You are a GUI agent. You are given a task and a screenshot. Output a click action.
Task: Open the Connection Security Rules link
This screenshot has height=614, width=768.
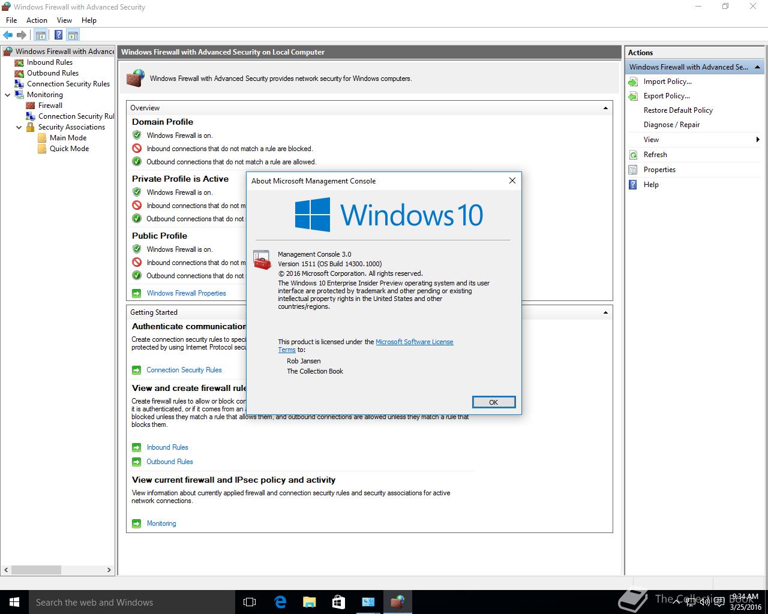pyautogui.click(x=184, y=370)
